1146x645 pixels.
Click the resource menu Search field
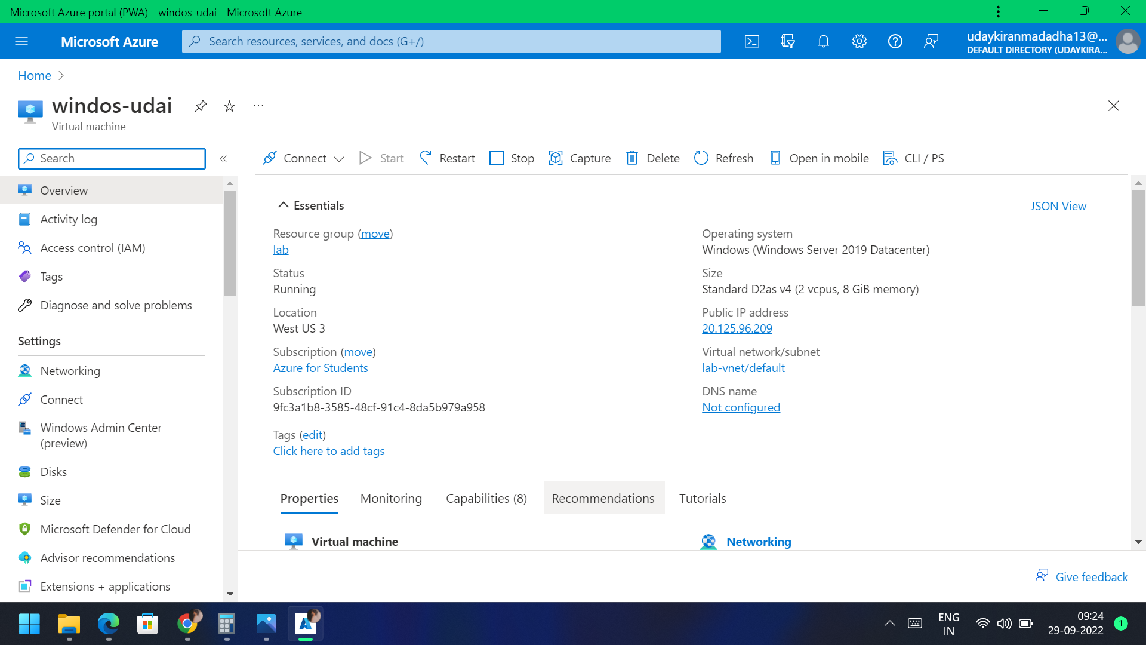[x=111, y=158]
